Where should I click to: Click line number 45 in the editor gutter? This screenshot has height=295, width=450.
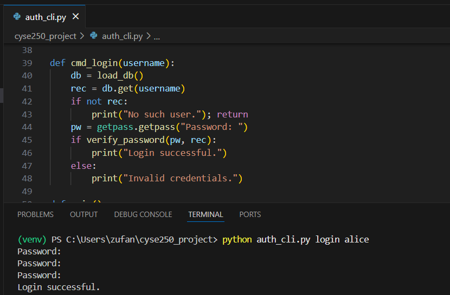coord(27,140)
